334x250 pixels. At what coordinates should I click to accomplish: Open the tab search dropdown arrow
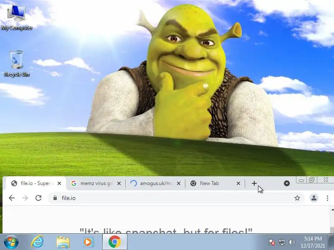(x=287, y=183)
